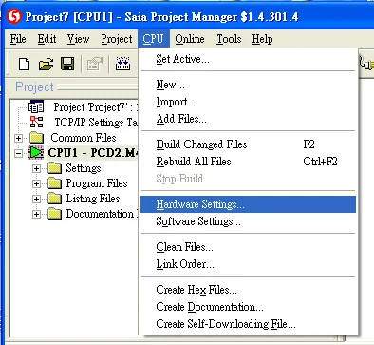Choose Create Self-Downloading File... entry
The image size is (374, 345).
(249, 324)
